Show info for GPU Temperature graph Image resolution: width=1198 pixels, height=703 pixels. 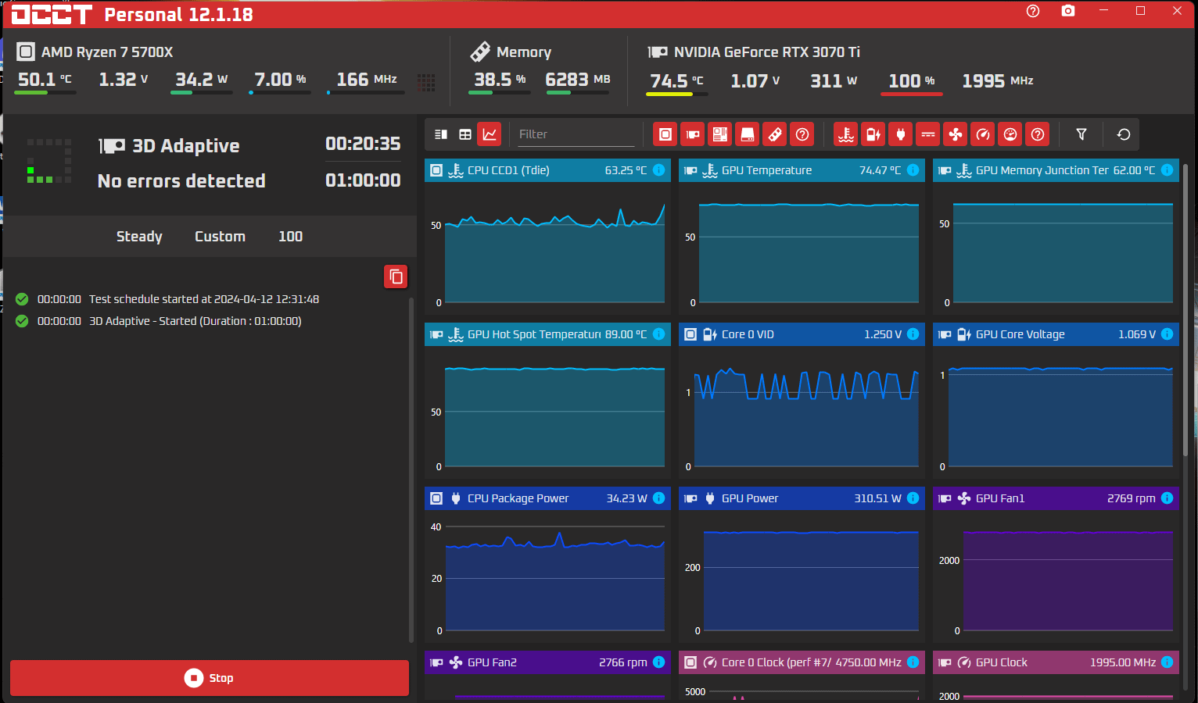[913, 170]
